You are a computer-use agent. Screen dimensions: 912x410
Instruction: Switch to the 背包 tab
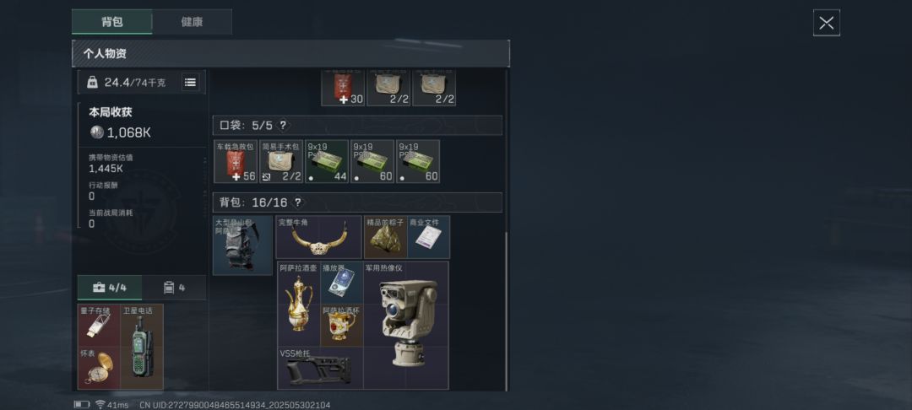(x=111, y=22)
